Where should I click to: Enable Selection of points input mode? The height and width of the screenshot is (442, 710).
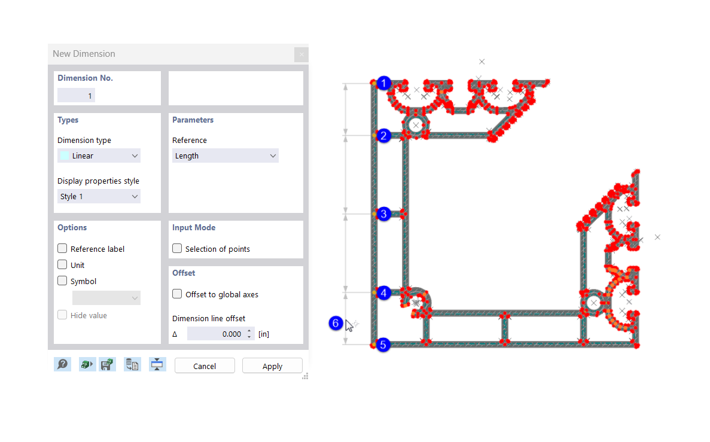[x=176, y=248]
